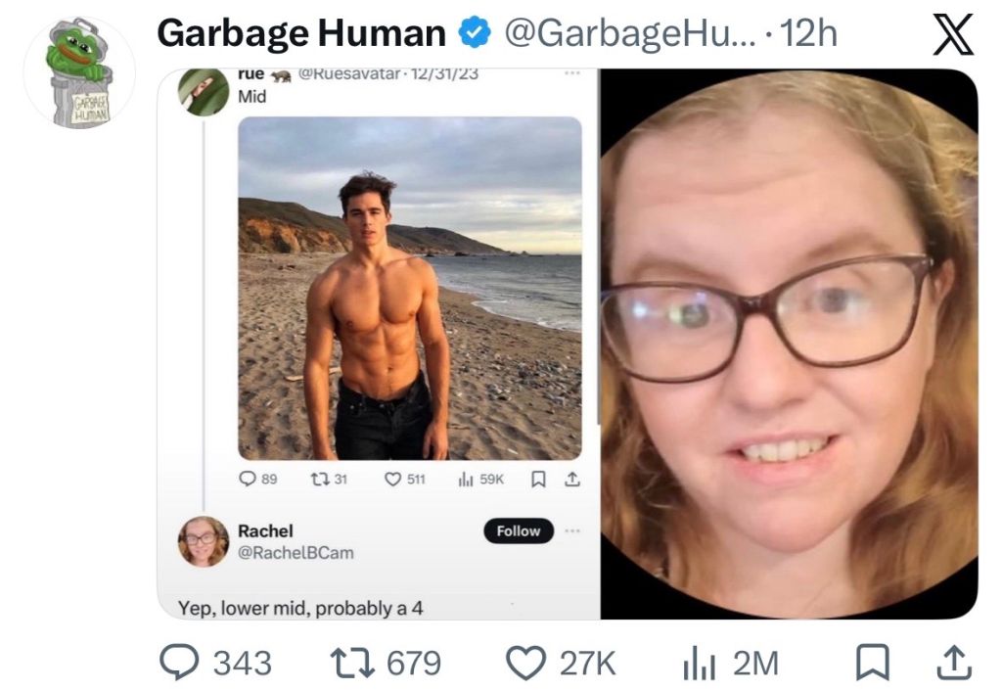Image resolution: width=1002 pixels, height=690 pixels.
Task: Open the three-dot menu beside the Follow button
Action: (x=572, y=530)
